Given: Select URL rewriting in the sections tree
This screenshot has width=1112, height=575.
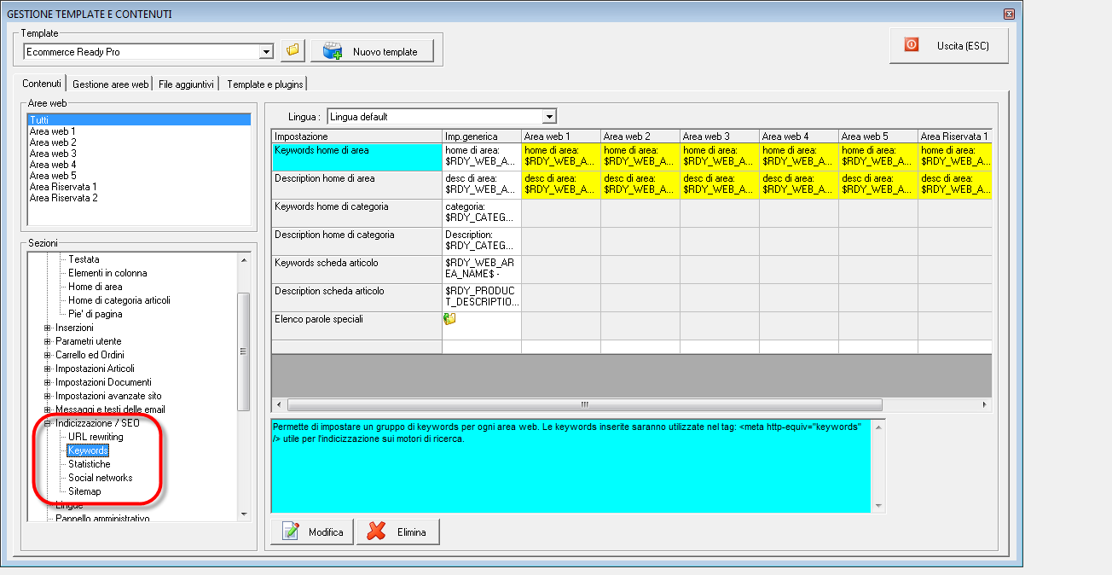Looking at the screenshot, I should pos(96,437).
